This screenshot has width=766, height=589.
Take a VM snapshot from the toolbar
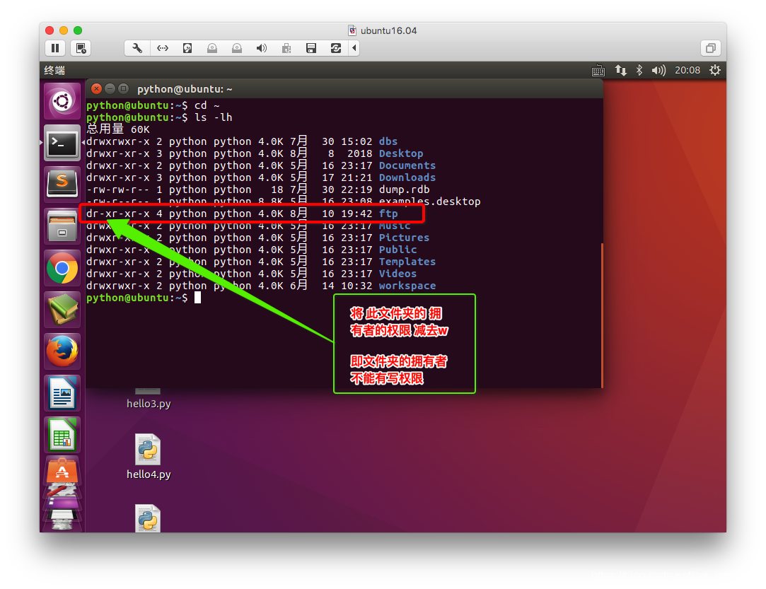point(81,48)
